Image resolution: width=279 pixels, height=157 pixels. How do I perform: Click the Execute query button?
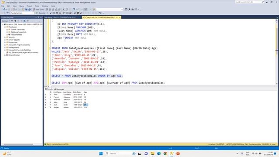pyautogui.click(x=41, y=13)
